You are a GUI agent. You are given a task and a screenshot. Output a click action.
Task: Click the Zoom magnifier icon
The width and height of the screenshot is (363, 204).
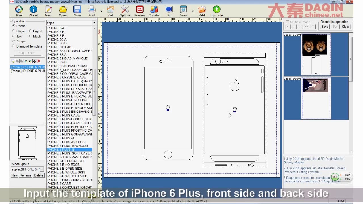(x=183, y=11)
